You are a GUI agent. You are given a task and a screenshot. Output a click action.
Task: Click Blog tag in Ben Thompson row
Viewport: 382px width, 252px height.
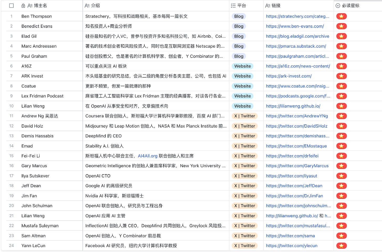point(239,16)
